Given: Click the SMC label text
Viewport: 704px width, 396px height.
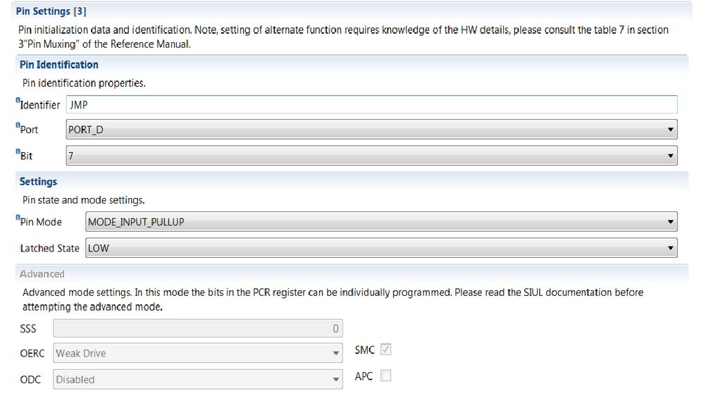Looking at the screenshot, I should 364,349.
